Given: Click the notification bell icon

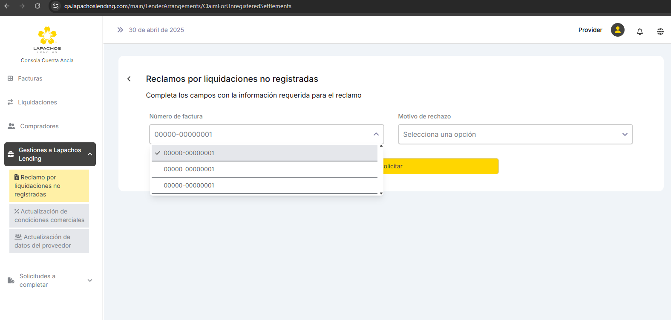Looking at the screenshot, I should [639, 31].
